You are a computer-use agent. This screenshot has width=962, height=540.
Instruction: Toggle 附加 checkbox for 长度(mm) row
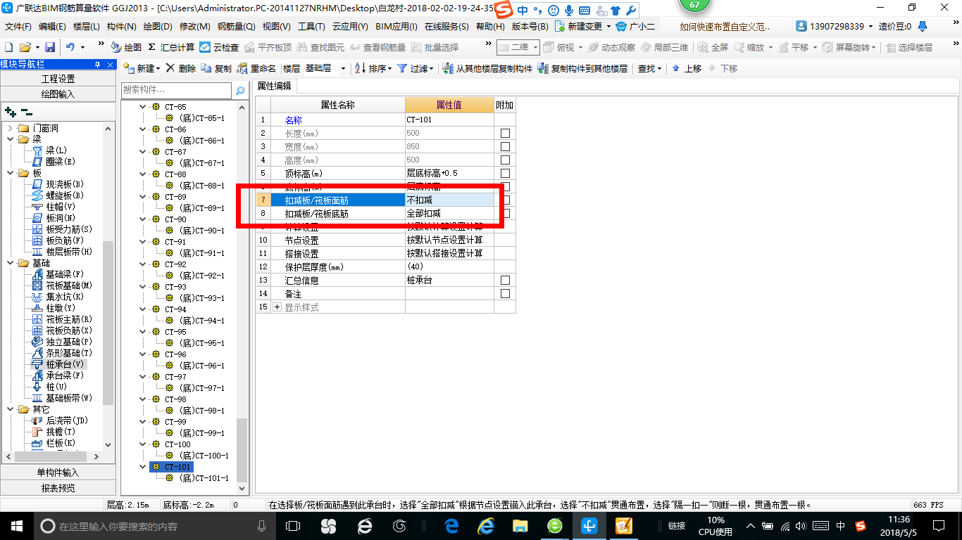click(505, 133)
